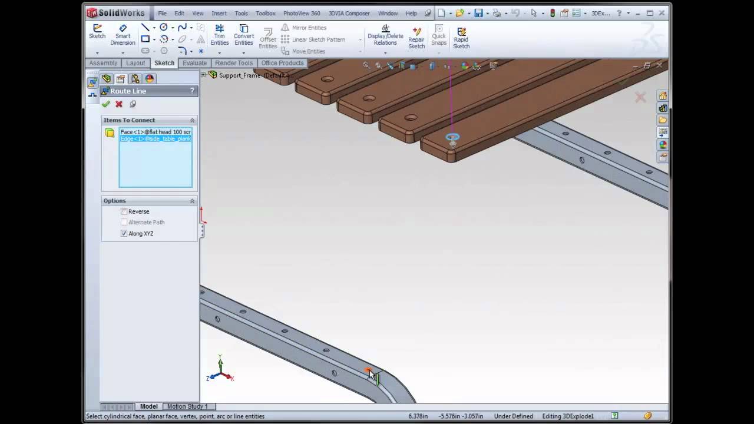Open Appearances tab in right task pane
Image resolution: width=754 pixels, height=424 pixels.
coord(663,145)
